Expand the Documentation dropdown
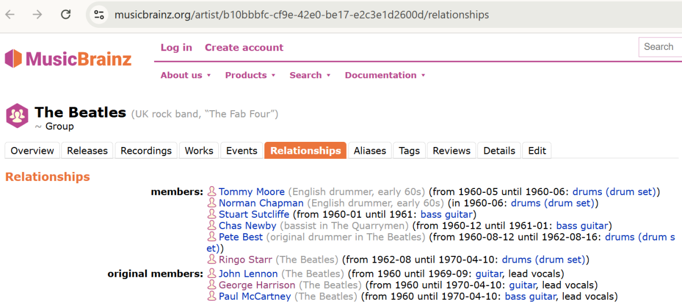682x303 pixels. click(x=385, y=75)
